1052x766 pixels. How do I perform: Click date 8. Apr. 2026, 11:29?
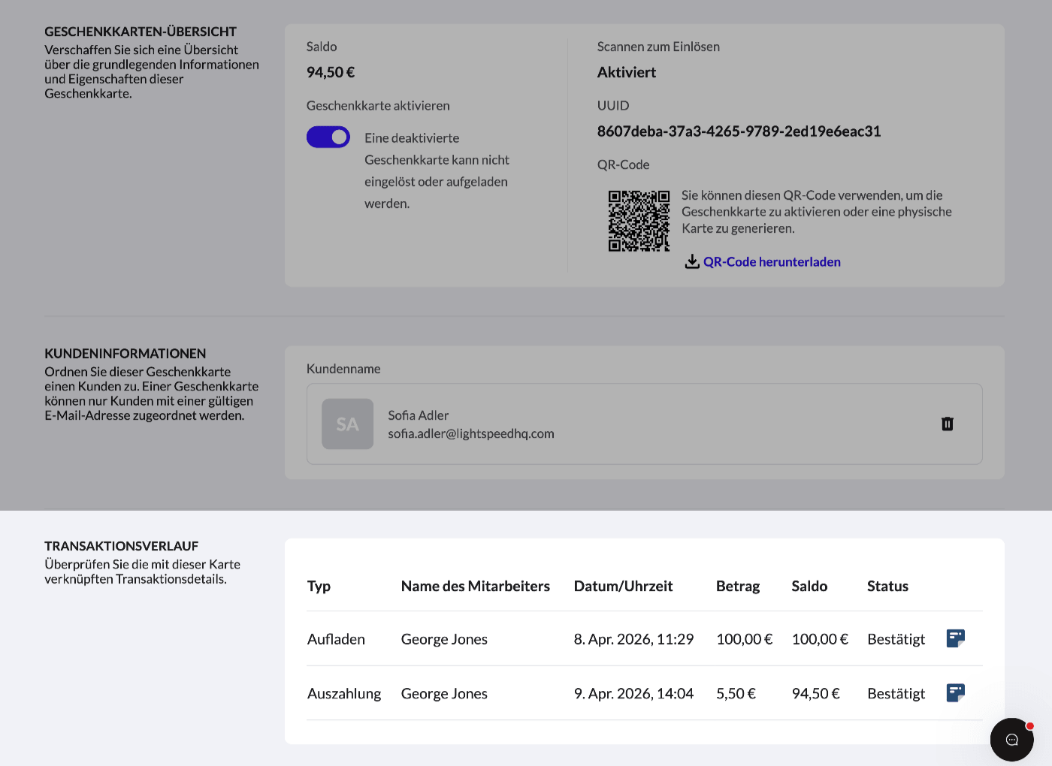(633, 639)
